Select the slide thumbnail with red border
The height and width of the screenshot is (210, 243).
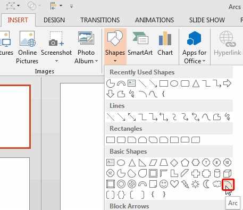pos(15,116)
